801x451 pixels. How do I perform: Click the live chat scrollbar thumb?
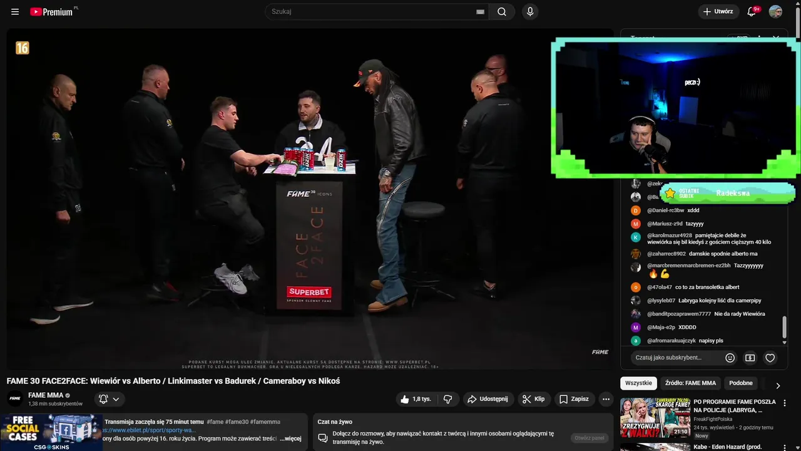785,328
